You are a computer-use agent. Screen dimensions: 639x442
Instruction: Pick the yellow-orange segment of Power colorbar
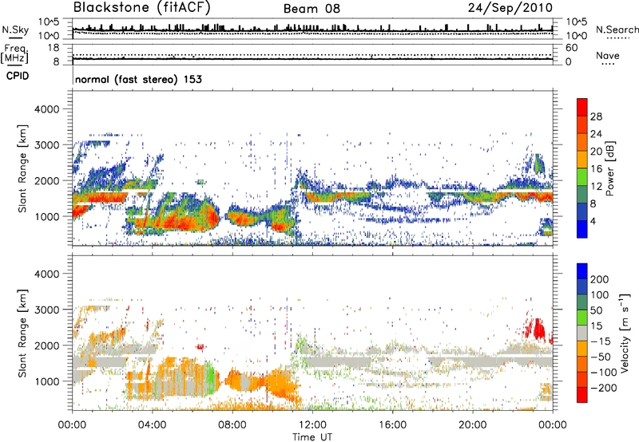582,160
